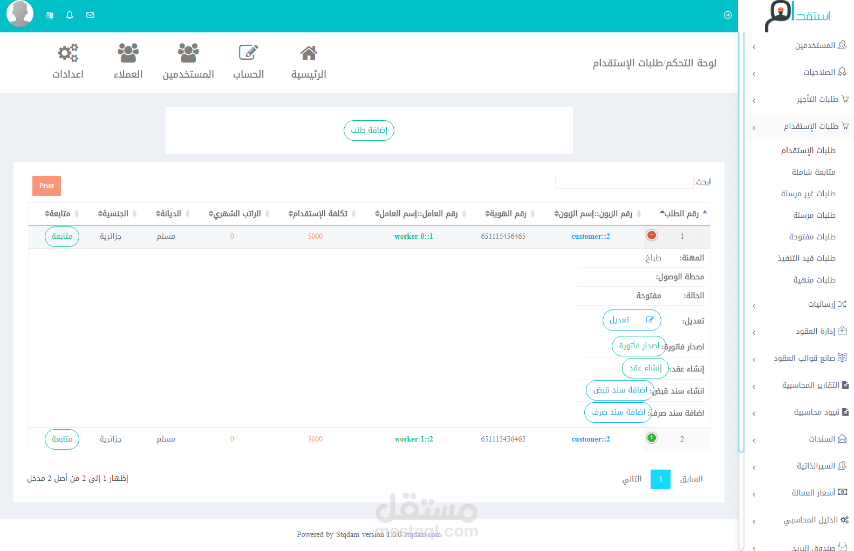Open customer::2 link in row 1

pos(591,237)
